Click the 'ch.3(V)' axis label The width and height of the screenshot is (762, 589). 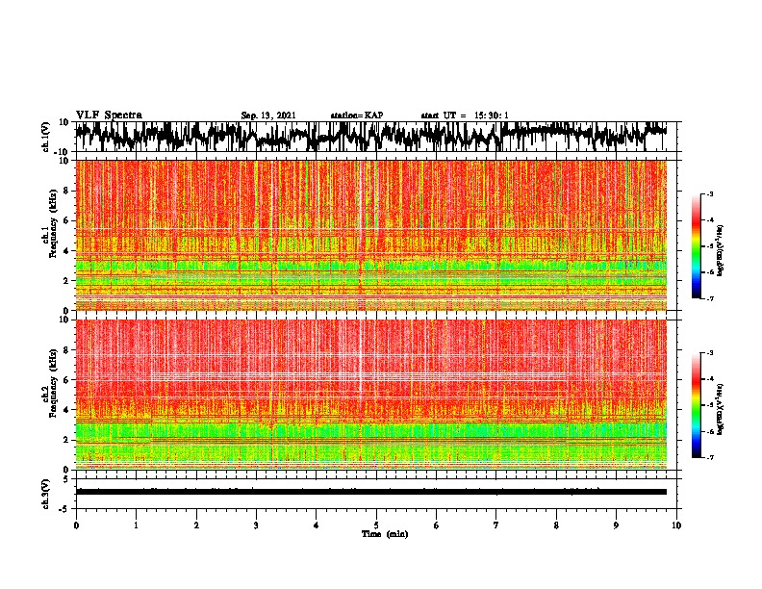[x=46, y=494]
